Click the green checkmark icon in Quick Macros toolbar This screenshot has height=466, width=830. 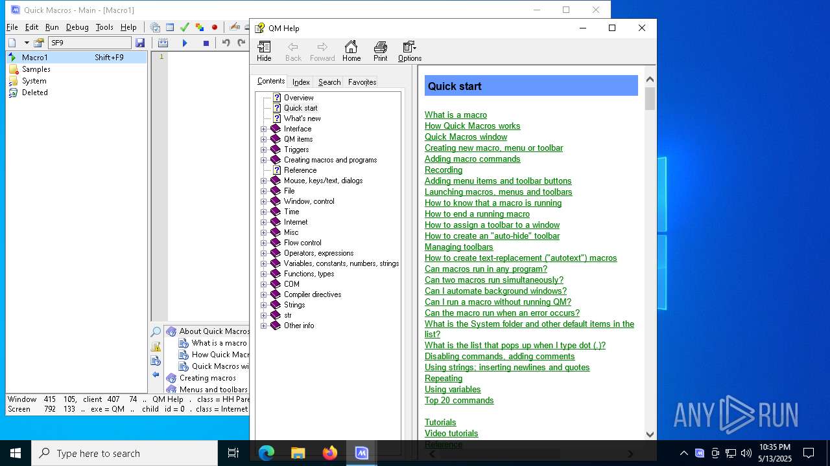click(x=185, y=27)
